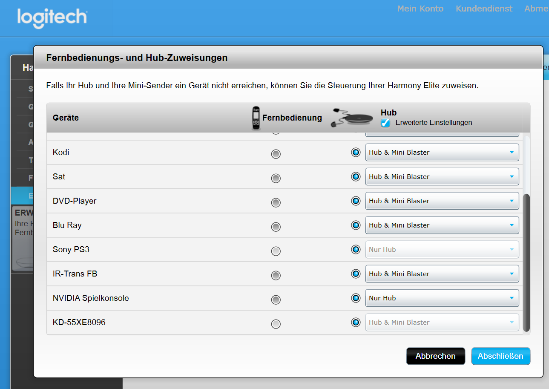Click the Fernbedienung remote control icon
Viewport: 549px width, 389px height.
click(x=256, y=118)
